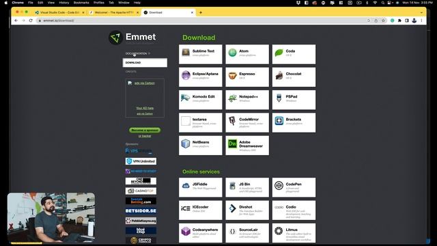This screenshot has width=437, height=246.
Task: Open Spotlight search in menu bar
Action: 382,3
